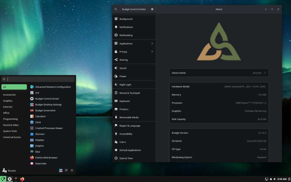Image resolution: width=291 pixels, height=182 pixels.
Task: Select the All category in app menu
Action: pos(14,87)
